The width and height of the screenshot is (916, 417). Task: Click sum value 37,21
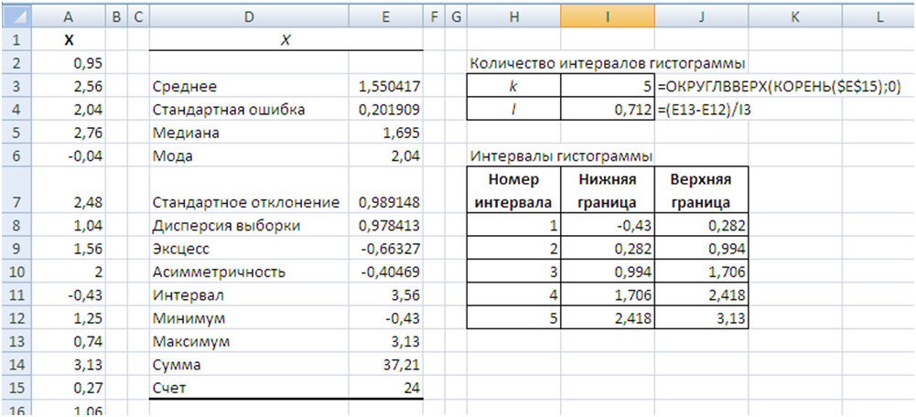pos(385,365)
